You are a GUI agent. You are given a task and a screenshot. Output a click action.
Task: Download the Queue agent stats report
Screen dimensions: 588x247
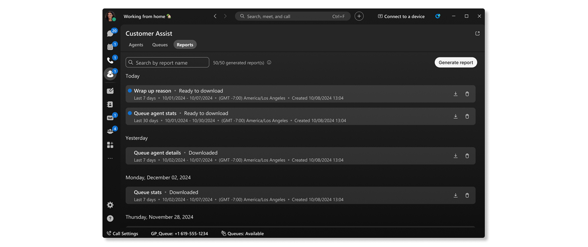[455, 116]
